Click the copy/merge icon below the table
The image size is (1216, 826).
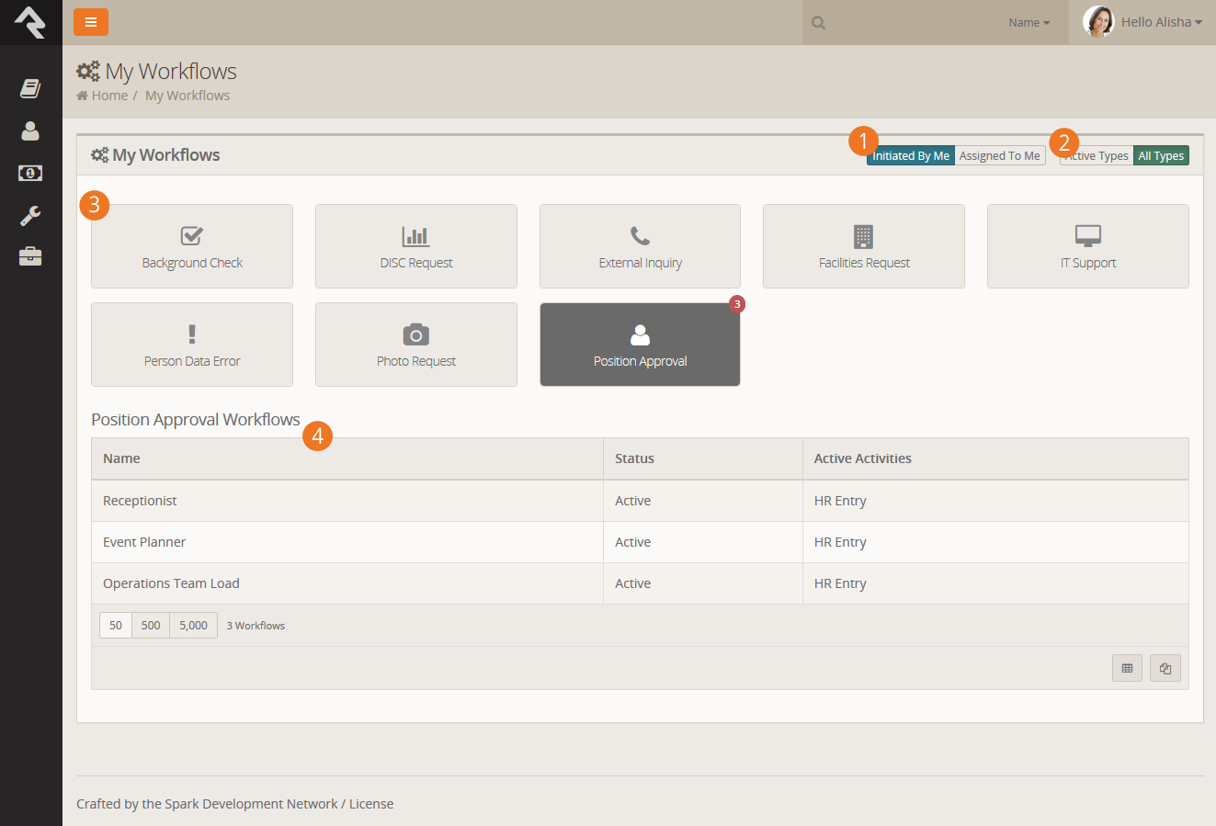pos(1165,668)
